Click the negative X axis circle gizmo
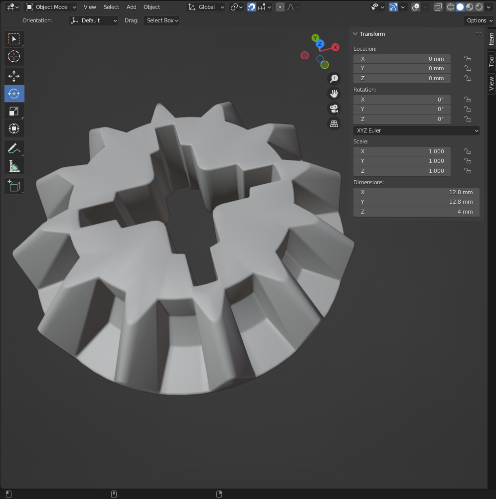The image size is (496, 499). (305, 55)
